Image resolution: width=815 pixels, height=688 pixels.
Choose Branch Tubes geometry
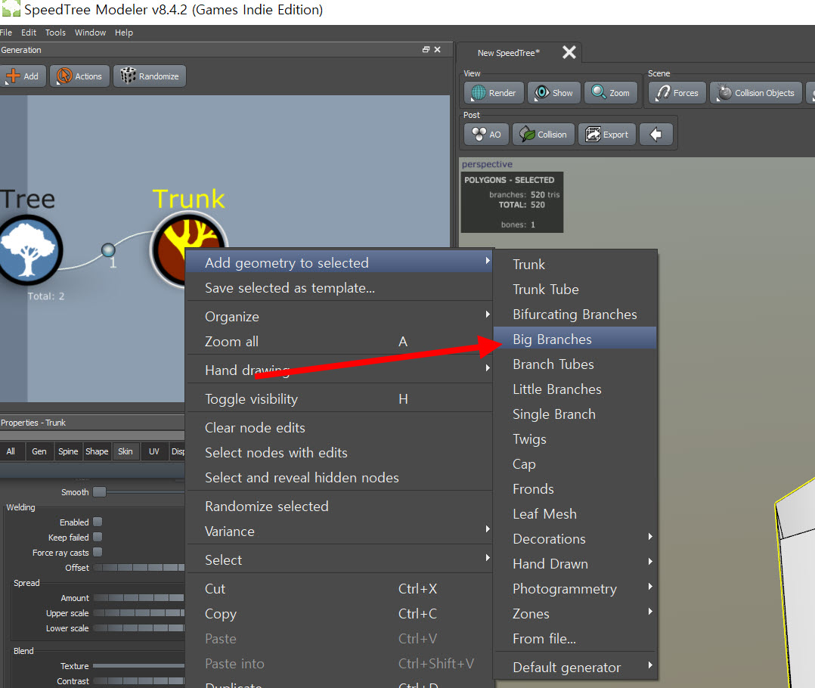[575, 364]
